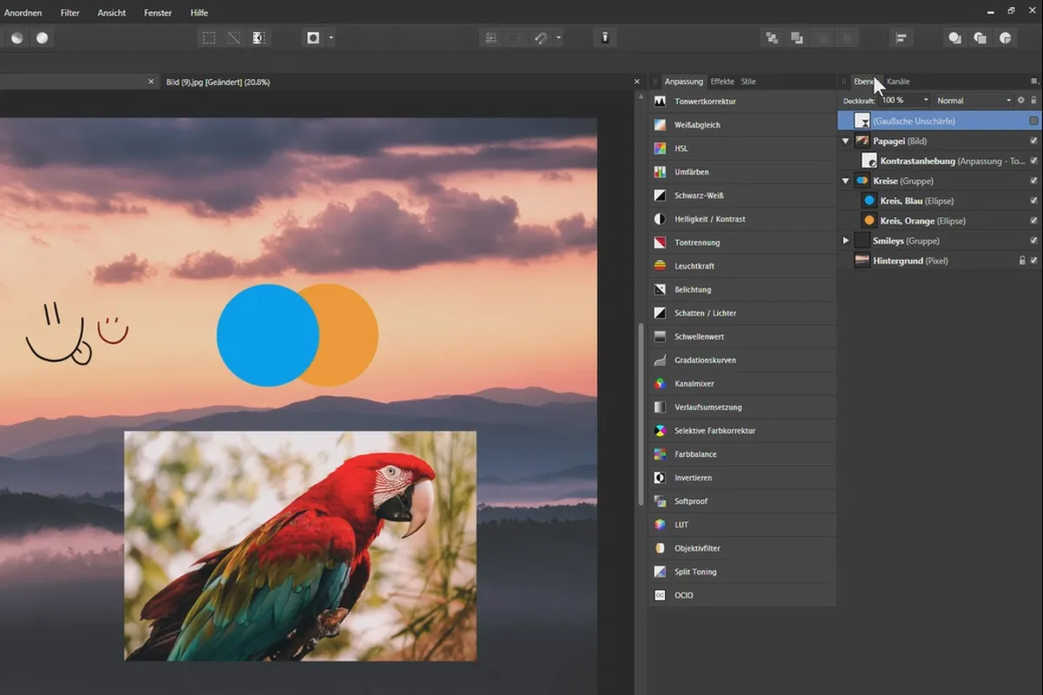1043x695 pixels.
Task: Open the Hilfe menu
Action: (x=199, y=13)
